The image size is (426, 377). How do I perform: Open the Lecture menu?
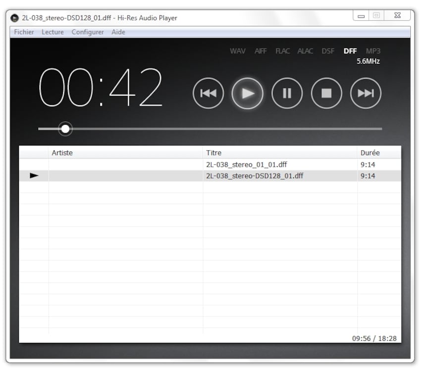point(53,32)
